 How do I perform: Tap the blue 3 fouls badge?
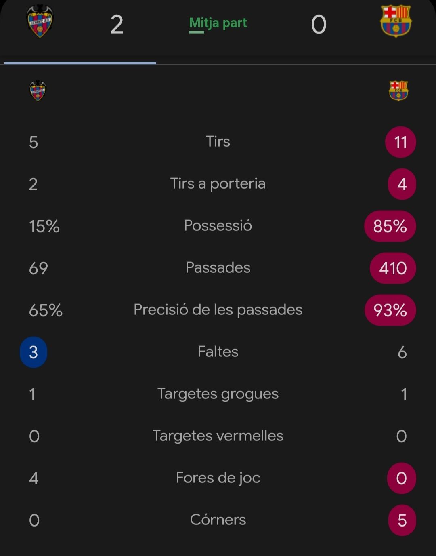point(34,352)
